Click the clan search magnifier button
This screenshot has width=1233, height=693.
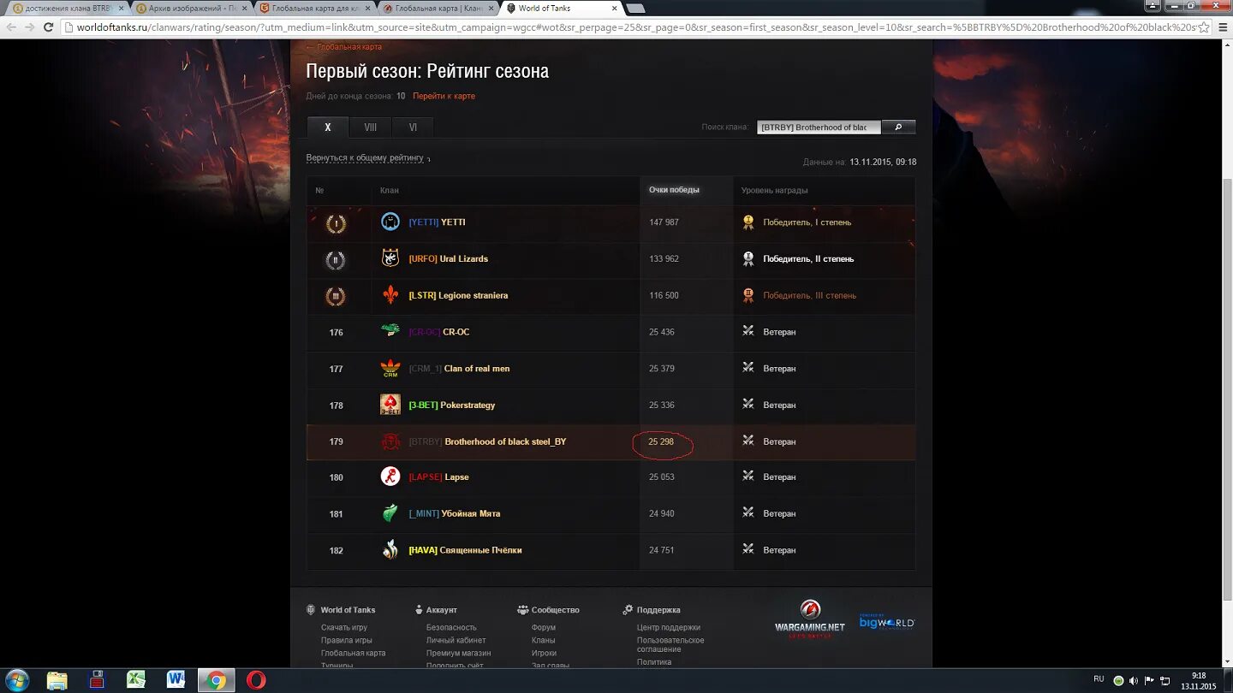[x=898, y=127]
